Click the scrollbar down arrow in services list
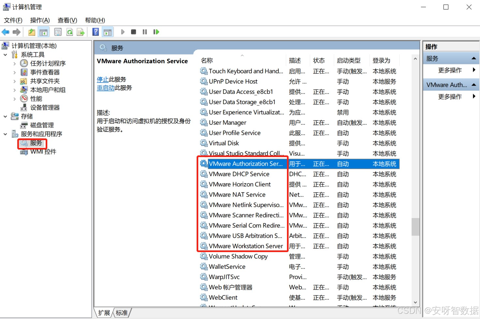Viewport: 480px width, 319px height. point(415,303)
